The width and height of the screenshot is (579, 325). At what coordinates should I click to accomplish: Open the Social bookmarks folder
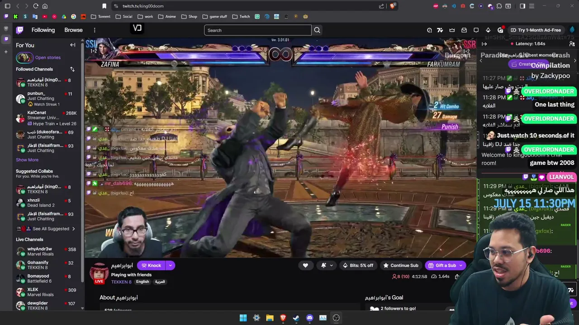(123, 17)
